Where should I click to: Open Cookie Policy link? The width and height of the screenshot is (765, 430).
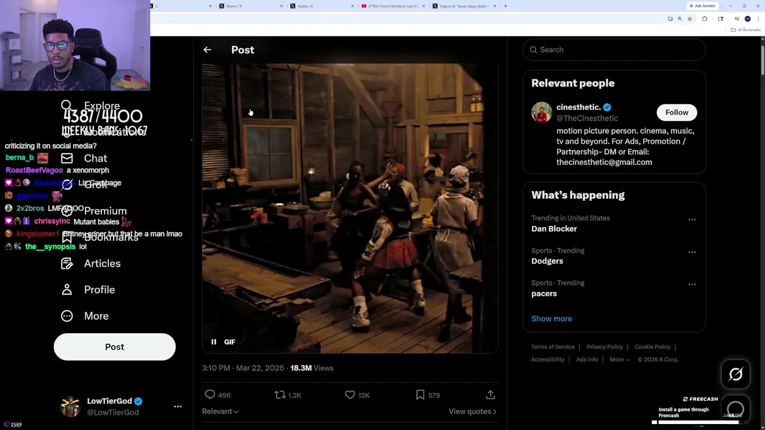653,347
